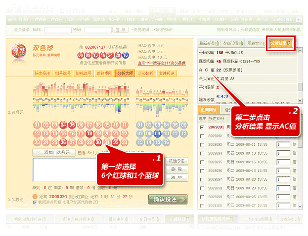The width and height of the screenshot is (308, 236).
Task: Click the selected numbers list box
Action: tap(65, 169)
